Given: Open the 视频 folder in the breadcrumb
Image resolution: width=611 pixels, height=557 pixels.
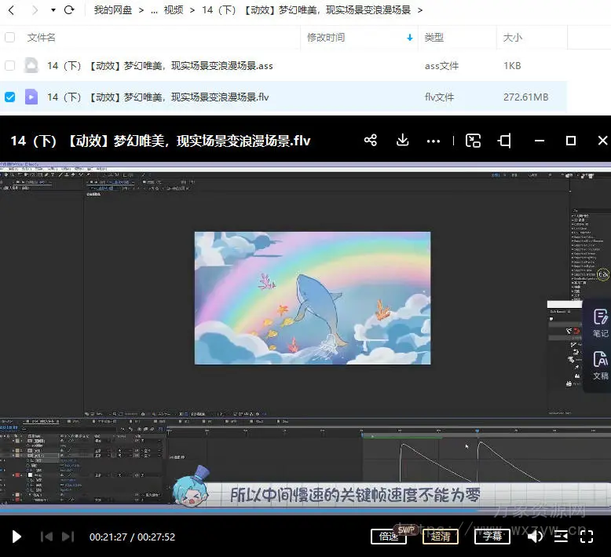Looking at the screenshot, I should point(174,10).
